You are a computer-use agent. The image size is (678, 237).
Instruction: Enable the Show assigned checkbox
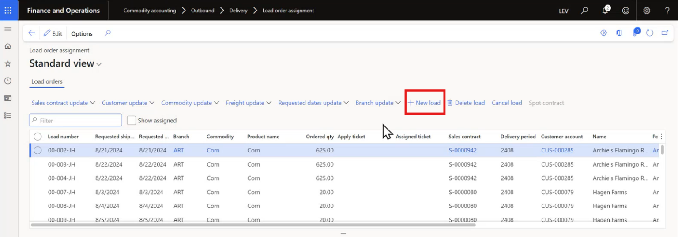pos(131,120)
